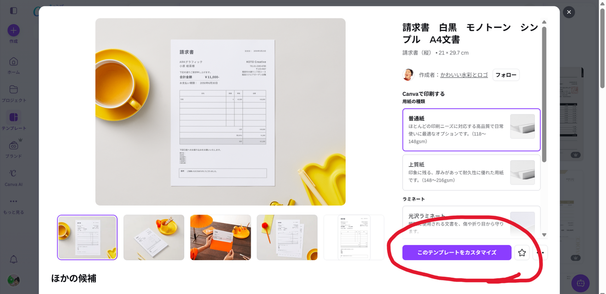
Task: Select the 上質紙 paper type option
Action: coord(471,172)
